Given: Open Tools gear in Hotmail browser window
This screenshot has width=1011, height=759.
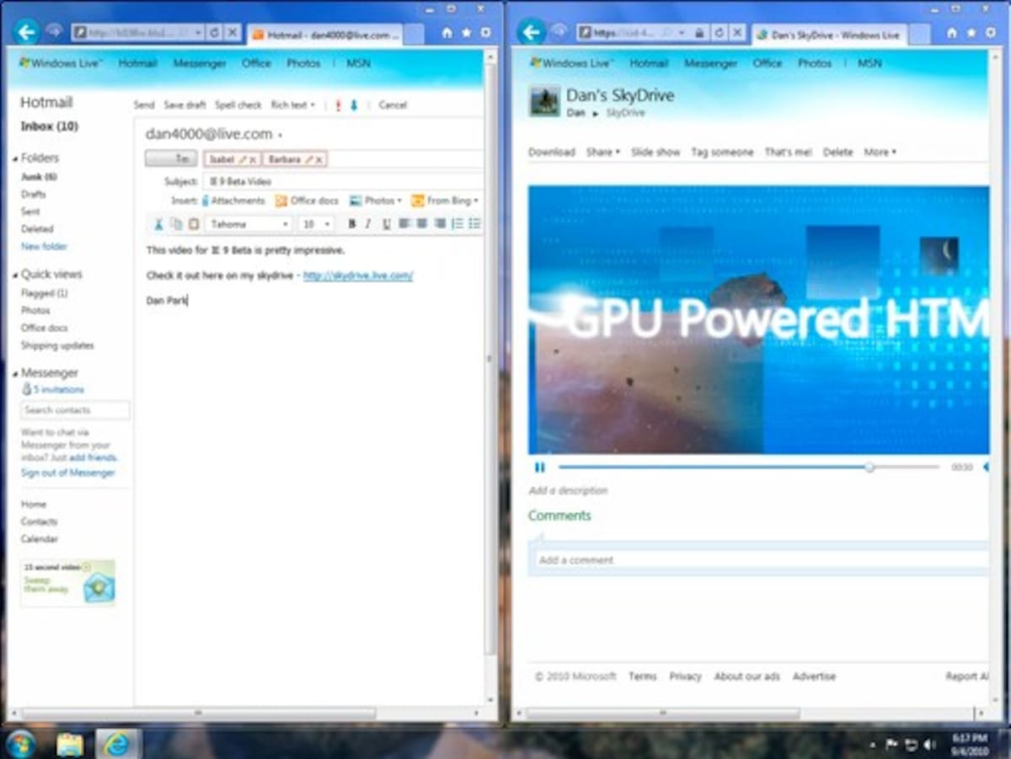Looking at the screenshot, I should pos(485,33).
